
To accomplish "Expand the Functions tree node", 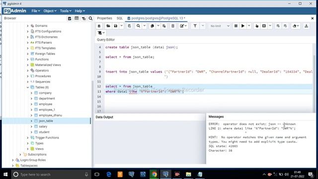I will coord(28,59).
